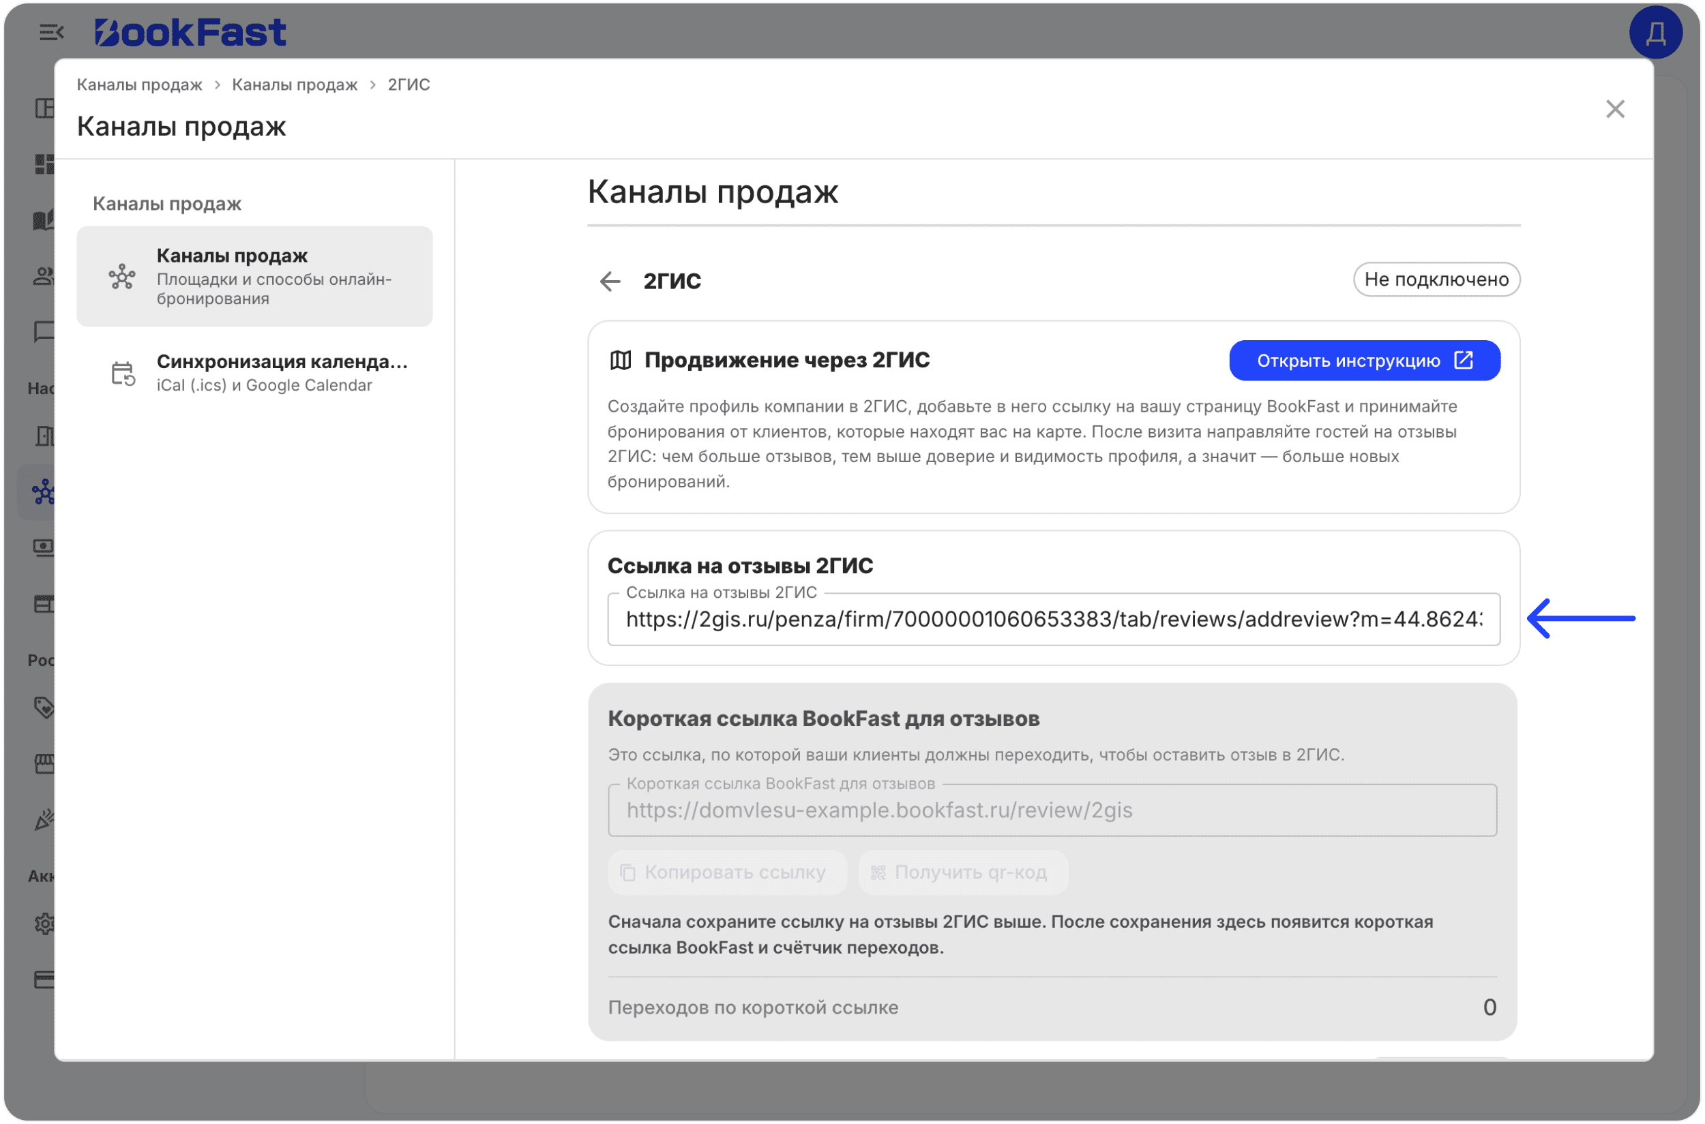This screenshot has height=1124, width=1705.
Task: Open the dashboard icon in dimmed sidebar
Action: 44,164
